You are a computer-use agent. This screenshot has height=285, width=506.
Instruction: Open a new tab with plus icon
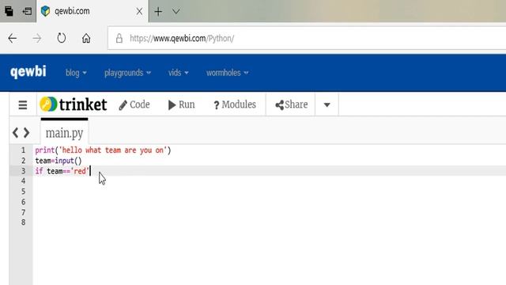[x=158, y=12]
